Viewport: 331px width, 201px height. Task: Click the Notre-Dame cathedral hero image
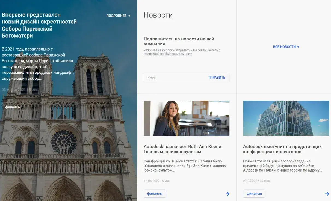(68, 150)
